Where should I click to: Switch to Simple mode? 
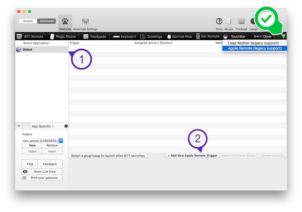[x=28, y=21]
